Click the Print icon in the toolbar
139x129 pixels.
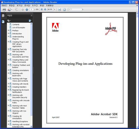(4, 10)
